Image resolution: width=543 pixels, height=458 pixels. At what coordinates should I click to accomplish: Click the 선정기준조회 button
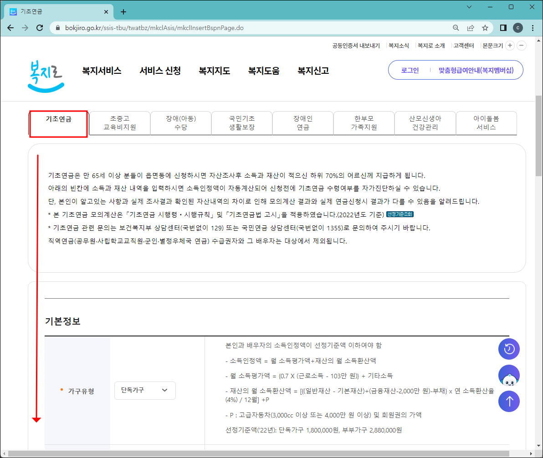(x=400, y=214)
